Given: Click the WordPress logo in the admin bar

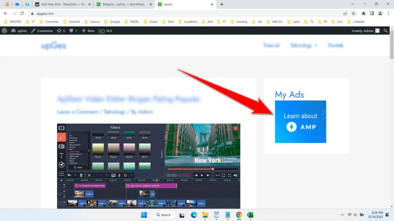Looking at the screenshot, I should (4, 31).
